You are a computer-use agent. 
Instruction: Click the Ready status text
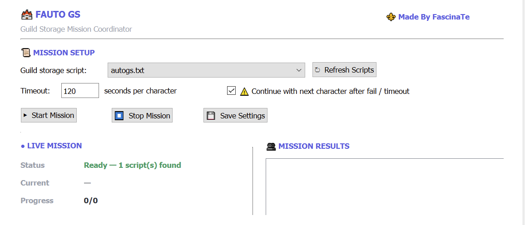click(x=133, y=165)
